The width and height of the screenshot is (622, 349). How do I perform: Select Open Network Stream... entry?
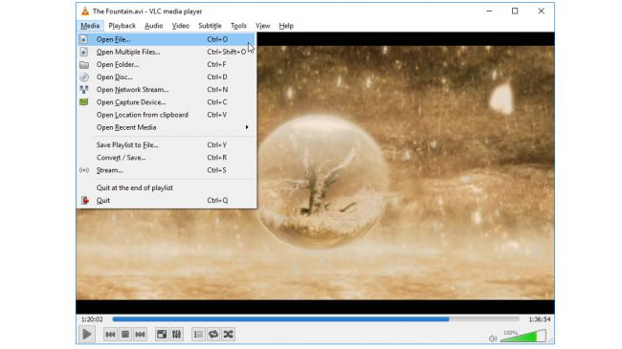(x=166, y=90)
